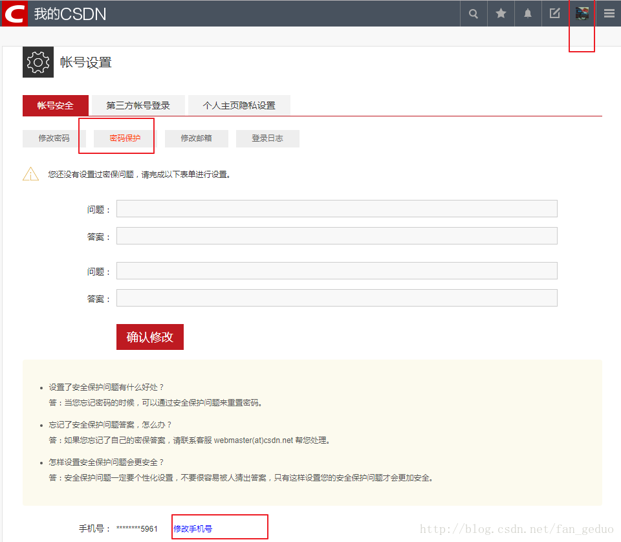Click the 设置了安全保护问题有什么好处 question text
Image resolution: width=621 pixels, height=542 pixels.
[x=106, y=387]
